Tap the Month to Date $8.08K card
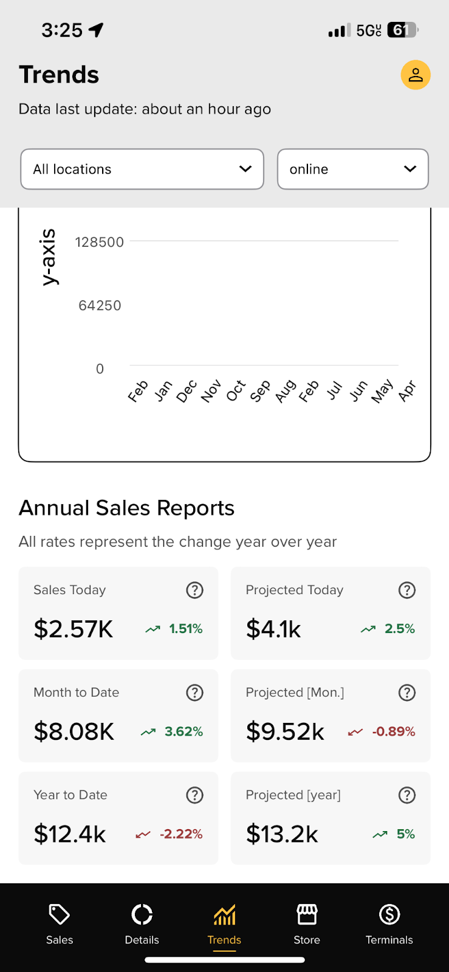Screen dimensions: 449x972 click(118, 716)
